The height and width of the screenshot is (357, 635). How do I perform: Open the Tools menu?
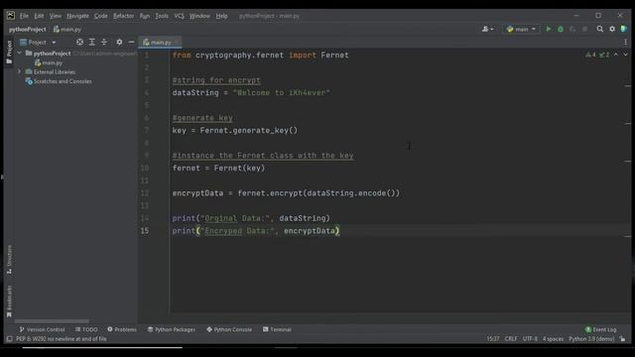(162, 16)
